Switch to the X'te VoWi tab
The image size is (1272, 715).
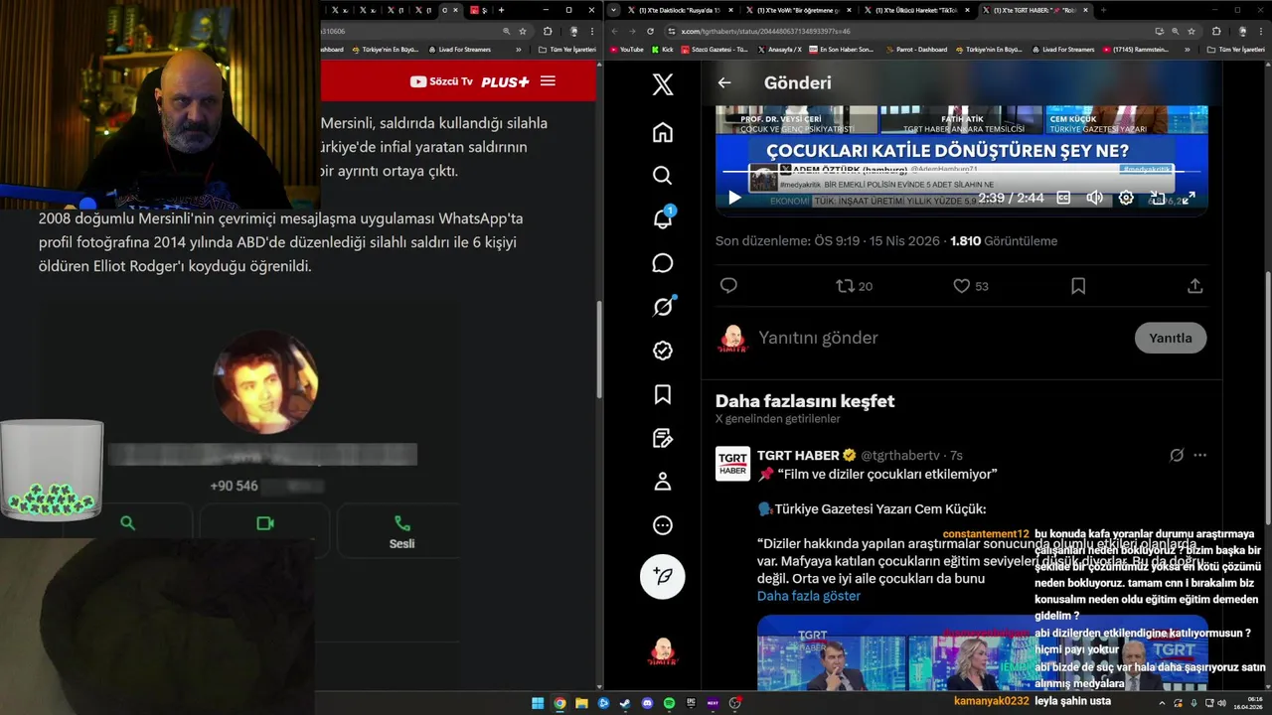coord(797,10)
